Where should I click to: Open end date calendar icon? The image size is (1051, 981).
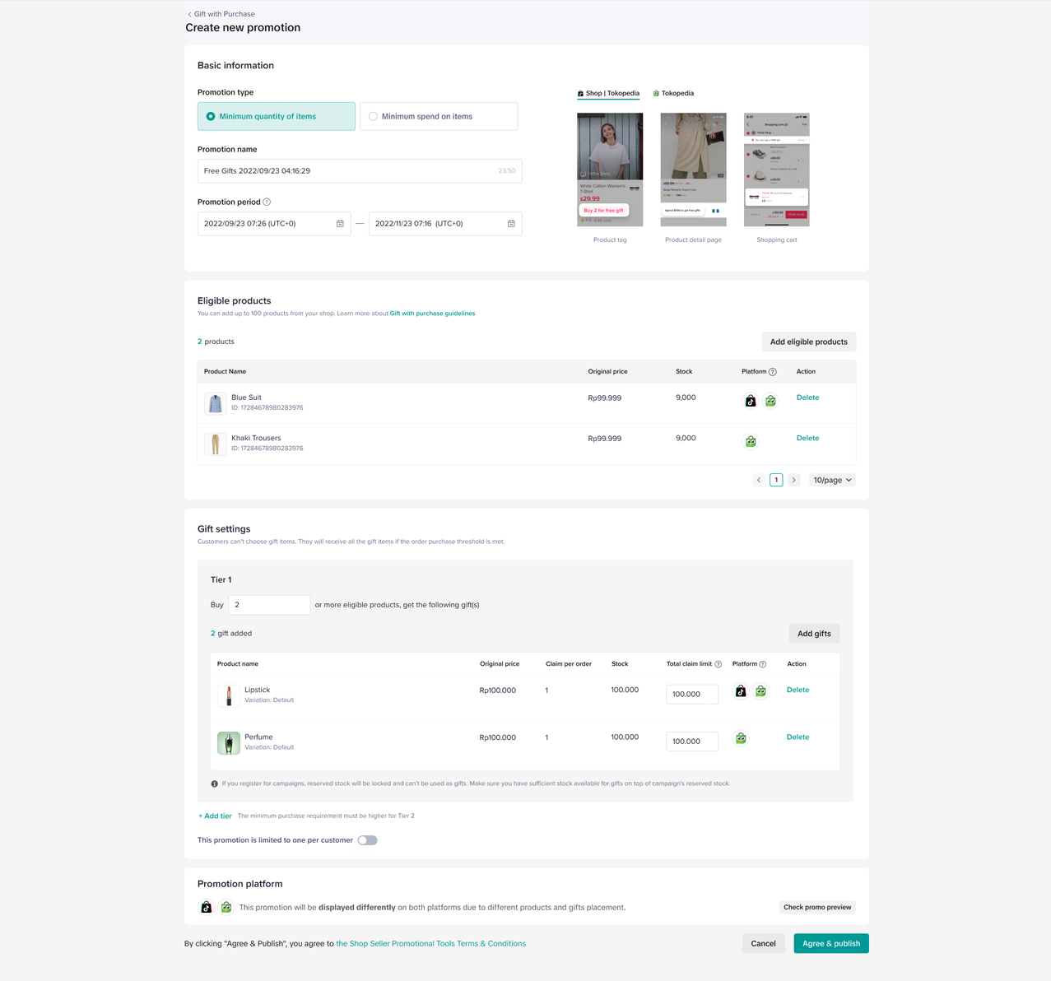511,224
